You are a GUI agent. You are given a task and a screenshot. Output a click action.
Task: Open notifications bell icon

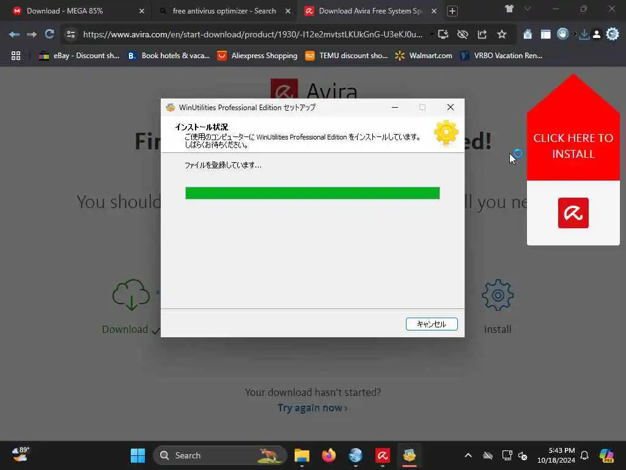pyautogui.click(x=584, y=455)
